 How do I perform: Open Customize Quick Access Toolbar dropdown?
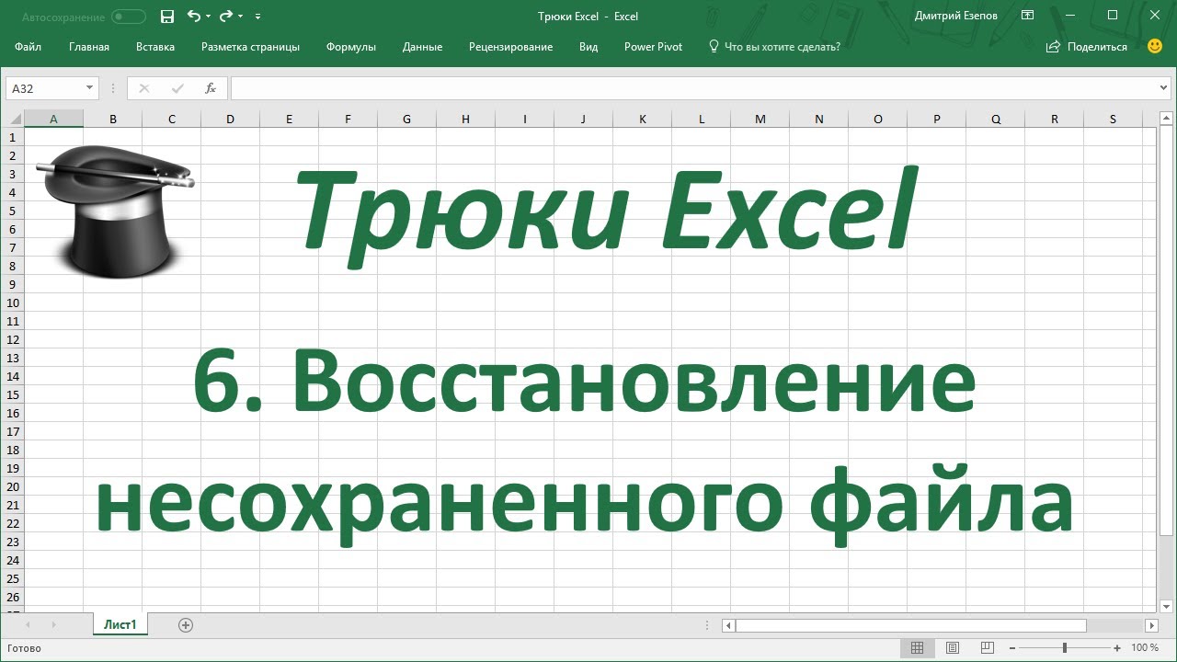pos(257,17)
